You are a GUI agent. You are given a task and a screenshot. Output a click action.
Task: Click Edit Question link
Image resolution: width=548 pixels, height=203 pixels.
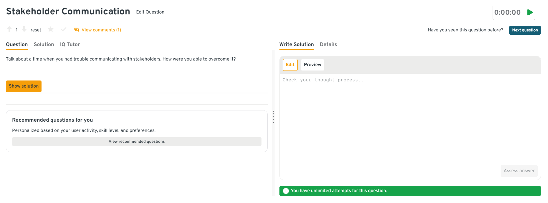tap(150, 12)
